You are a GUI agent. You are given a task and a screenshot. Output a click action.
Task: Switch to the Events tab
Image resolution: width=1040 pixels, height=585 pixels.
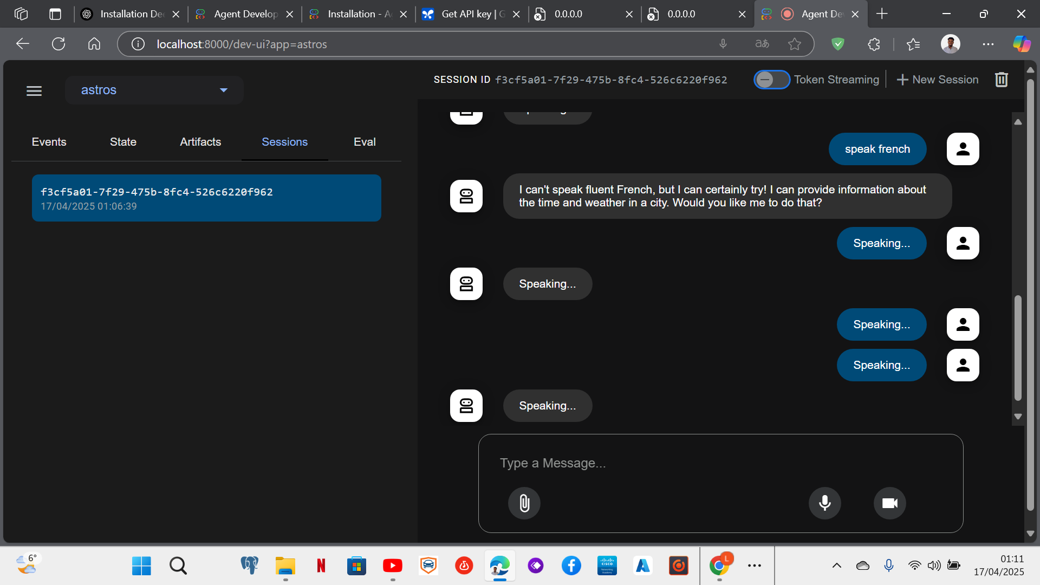click(49, 142)
